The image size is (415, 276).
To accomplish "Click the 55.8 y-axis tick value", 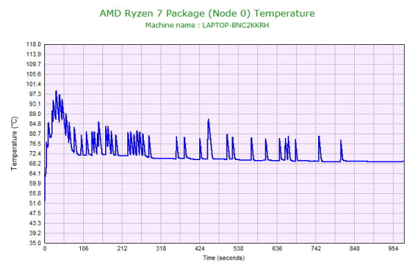I will (35, 193).
